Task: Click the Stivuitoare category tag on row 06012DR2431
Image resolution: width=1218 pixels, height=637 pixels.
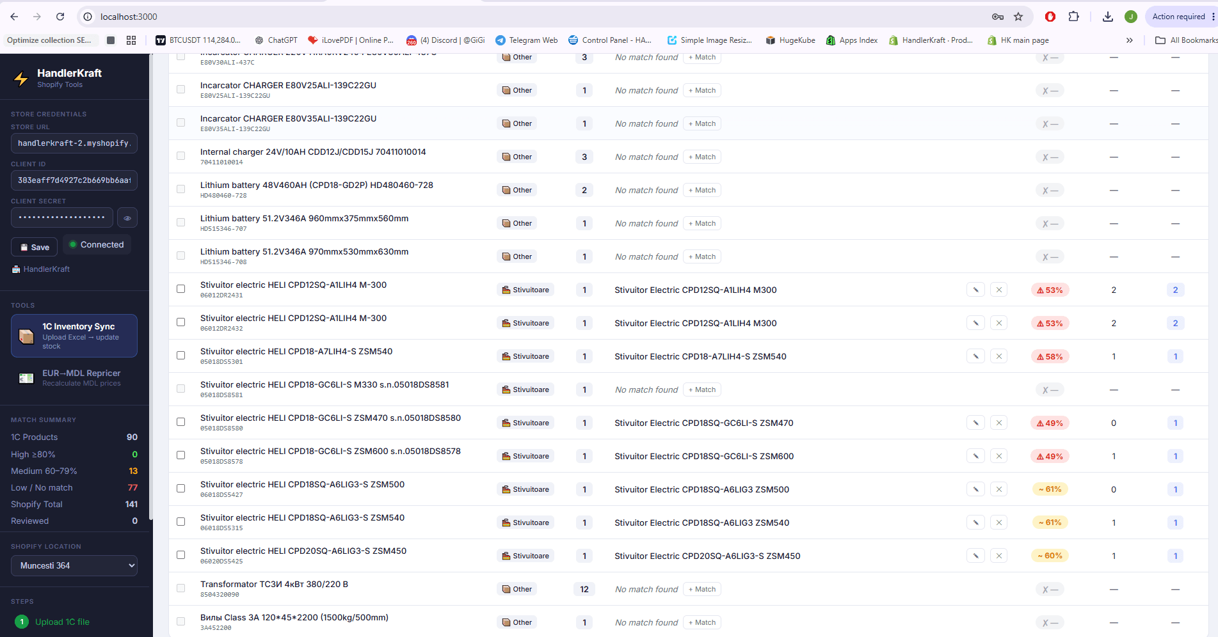Action: [x=525, y=290]
